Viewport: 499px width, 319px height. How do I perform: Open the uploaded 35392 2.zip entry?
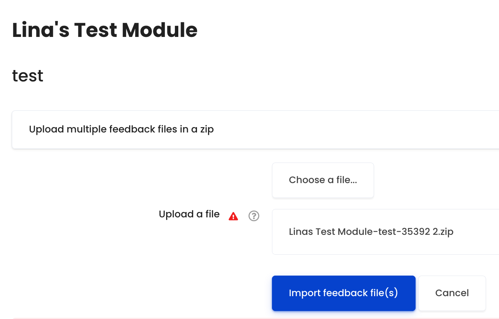[371, 231]
